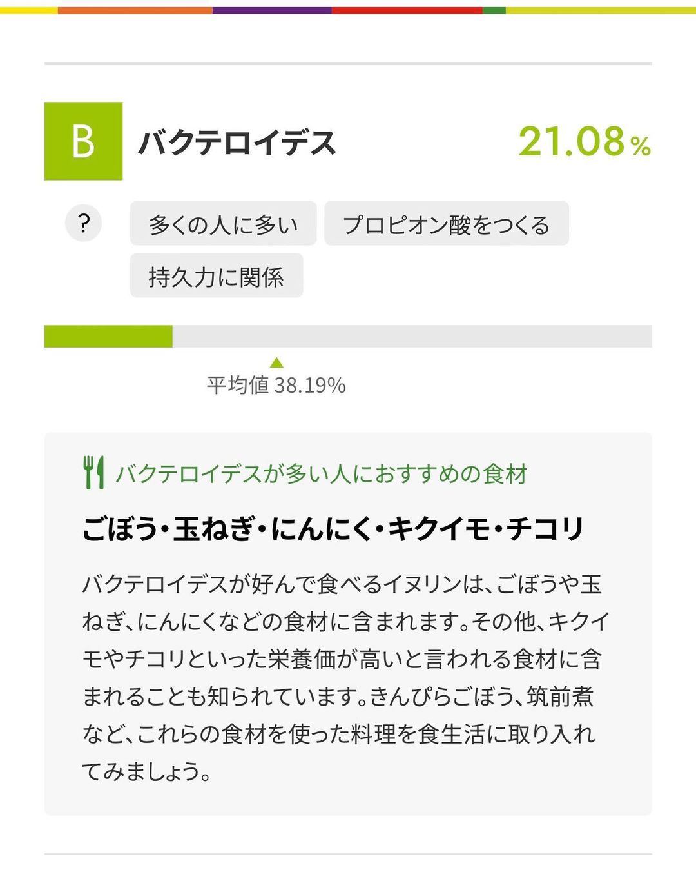Click the ごぼう・玉ねぎ・にんにく food list title
The image size is (696, 870).
333,529
